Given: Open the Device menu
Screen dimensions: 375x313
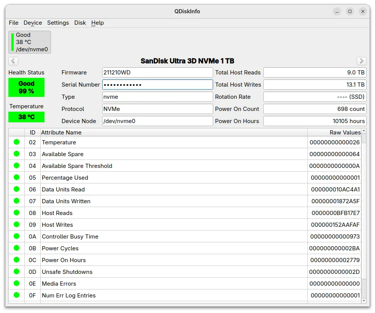Looking at the screenshot, I should click(x=33, y=23).
